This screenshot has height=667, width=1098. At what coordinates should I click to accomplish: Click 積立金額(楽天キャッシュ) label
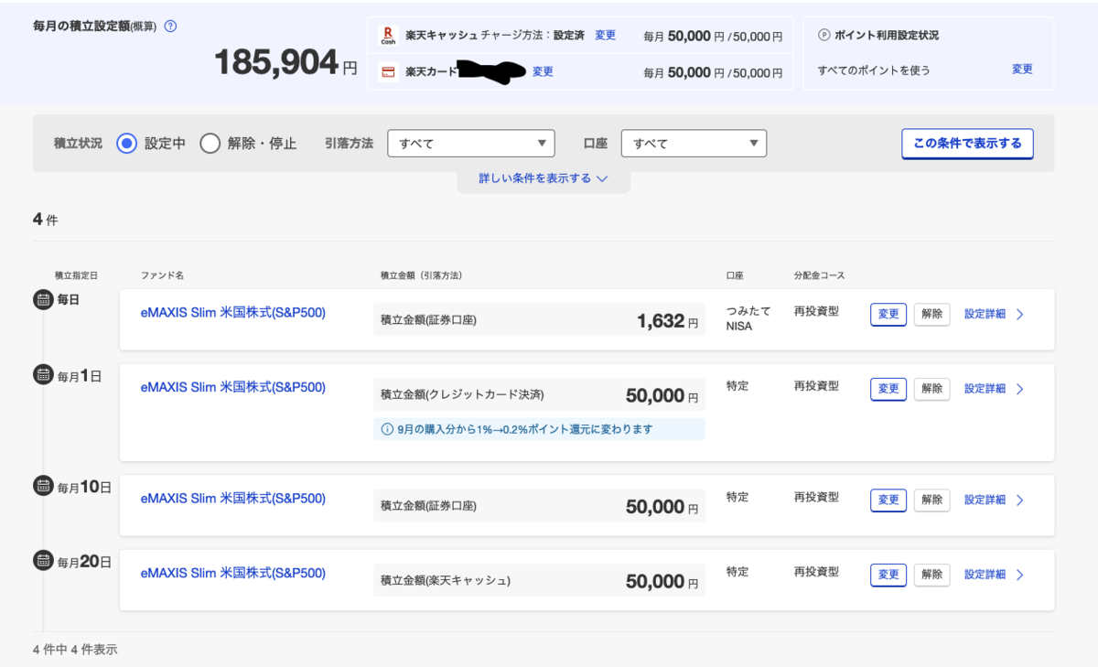point(446,581)
